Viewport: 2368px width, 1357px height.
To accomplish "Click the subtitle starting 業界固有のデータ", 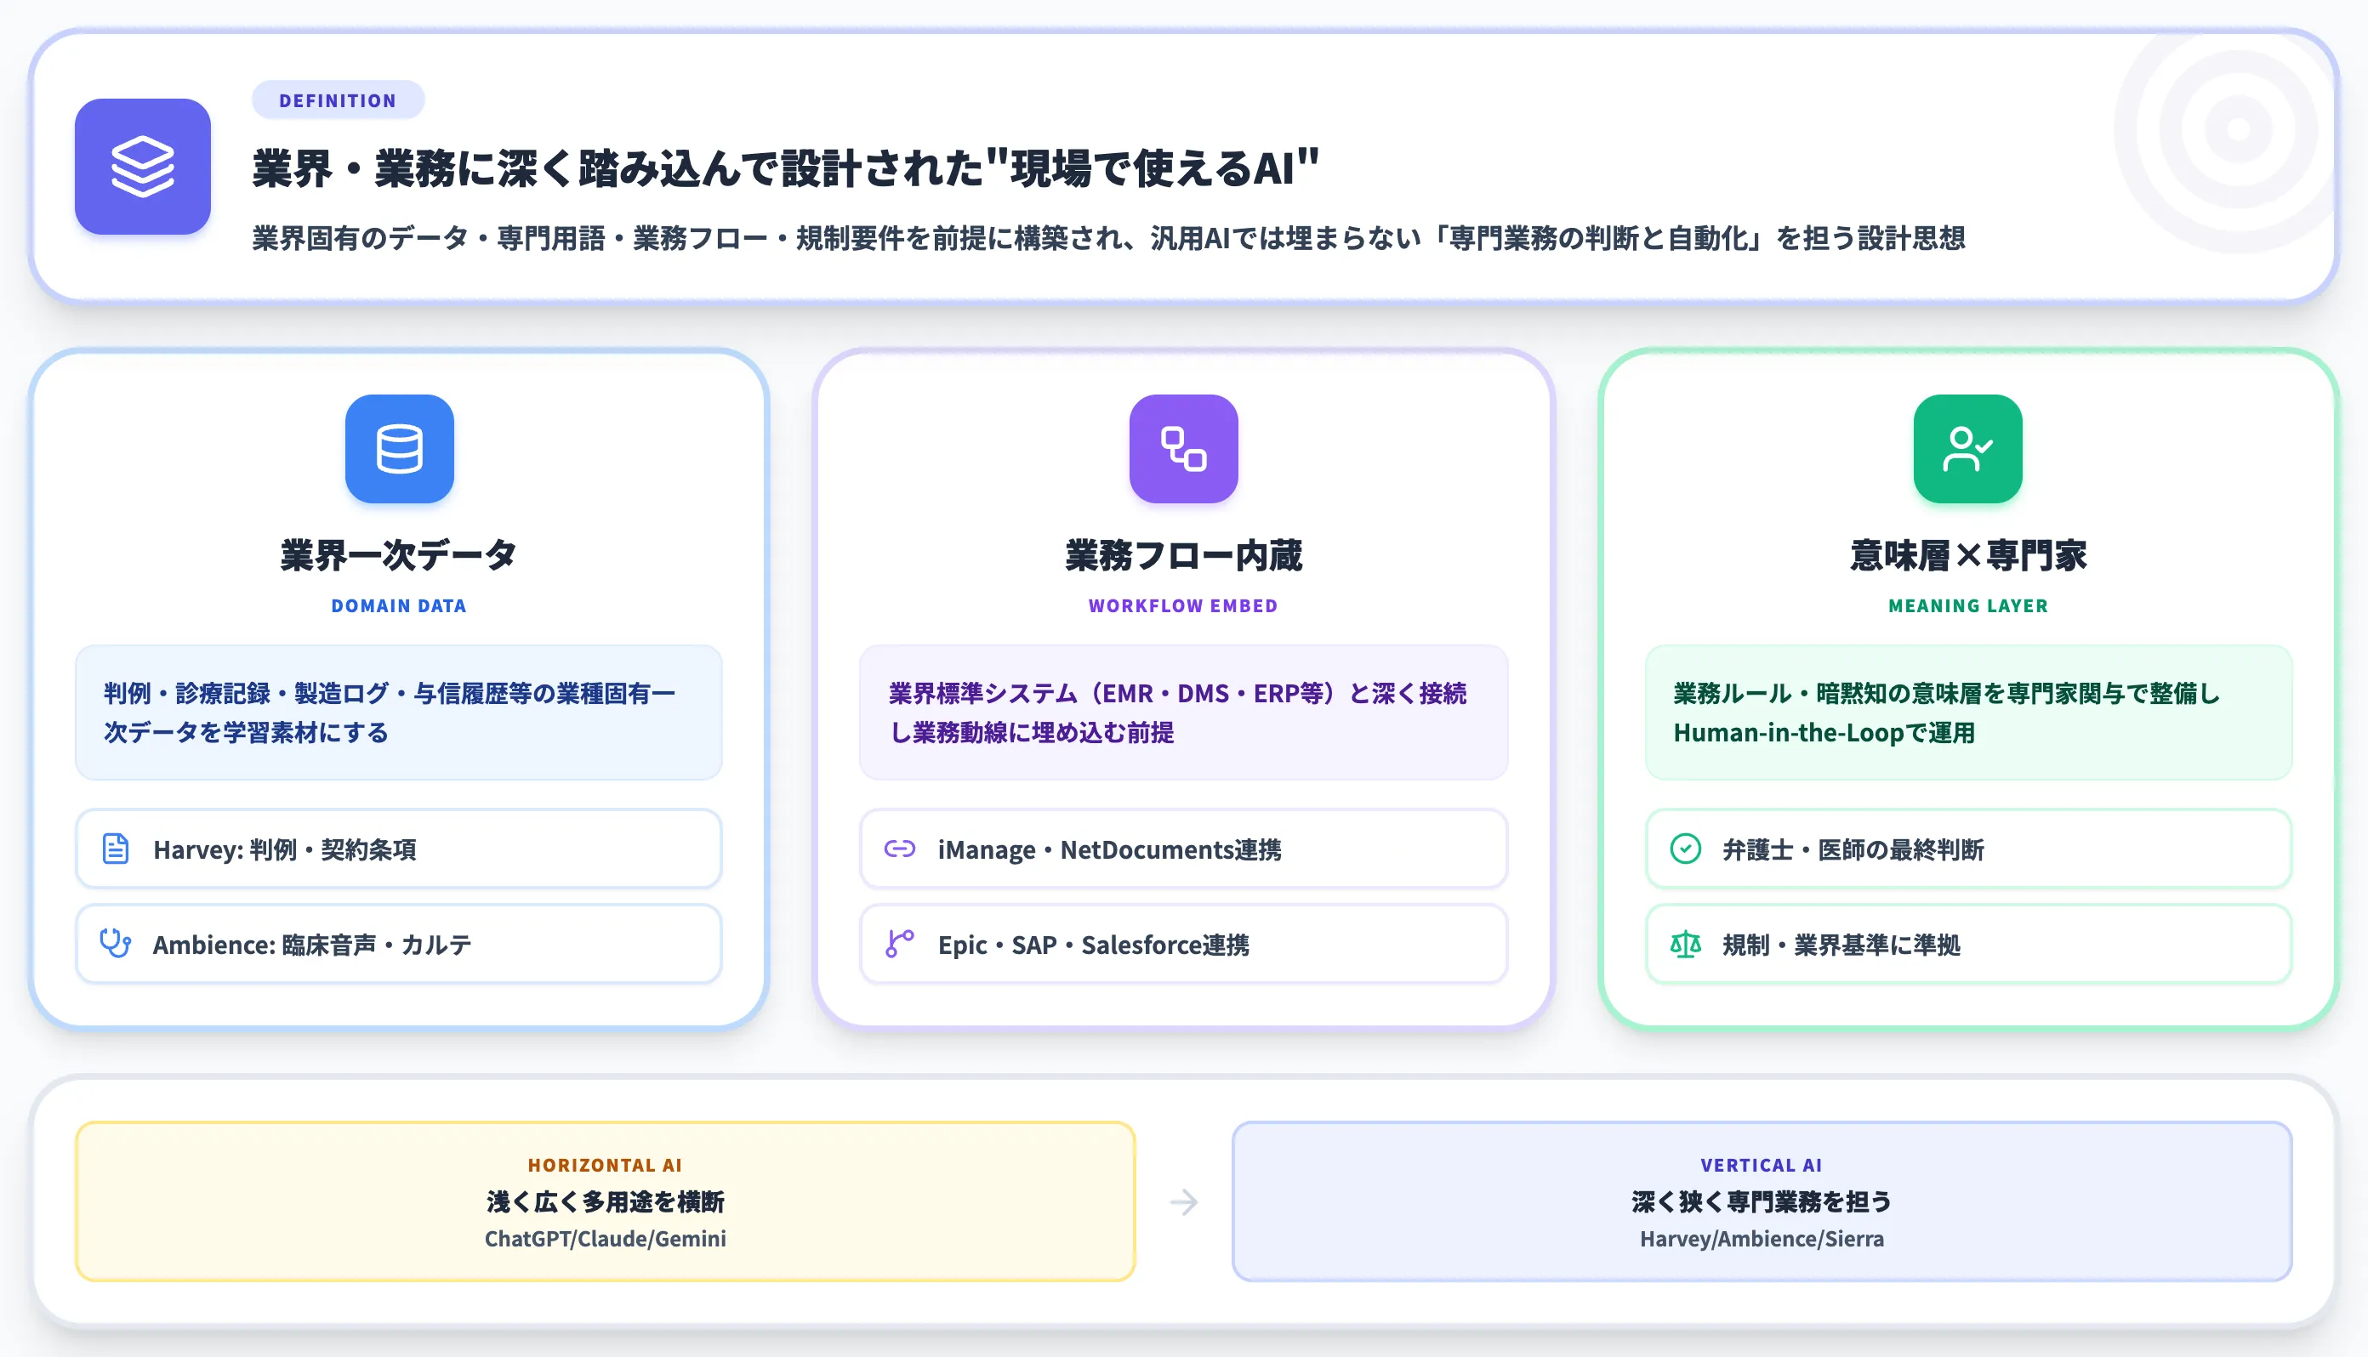I will [x=1108, y=239].
